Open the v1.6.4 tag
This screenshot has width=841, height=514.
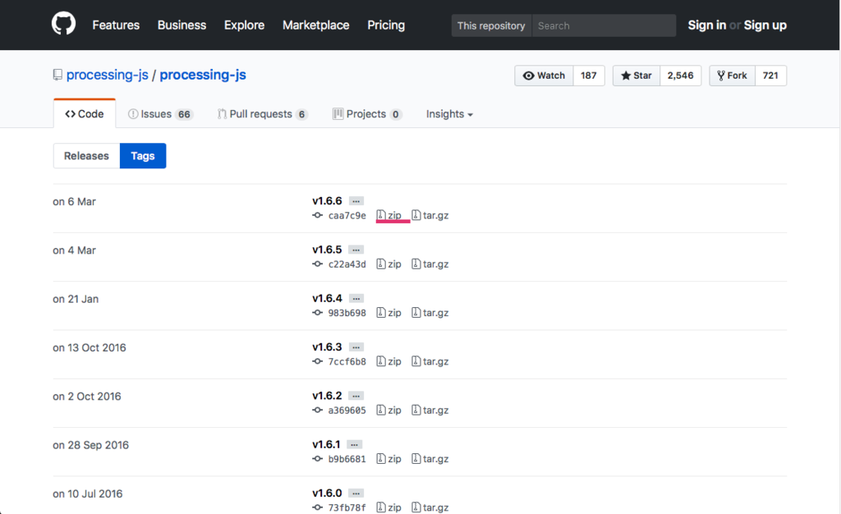[x=327, y=299]
